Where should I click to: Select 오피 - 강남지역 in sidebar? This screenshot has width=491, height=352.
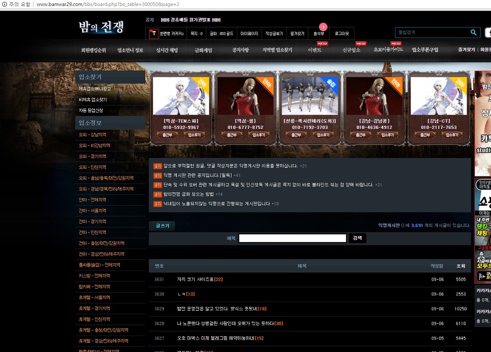pos(93,135)
